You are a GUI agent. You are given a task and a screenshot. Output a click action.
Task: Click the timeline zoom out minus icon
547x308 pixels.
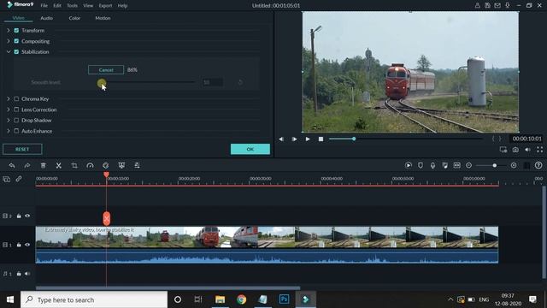pyautogui.click(x=469, y=165)
